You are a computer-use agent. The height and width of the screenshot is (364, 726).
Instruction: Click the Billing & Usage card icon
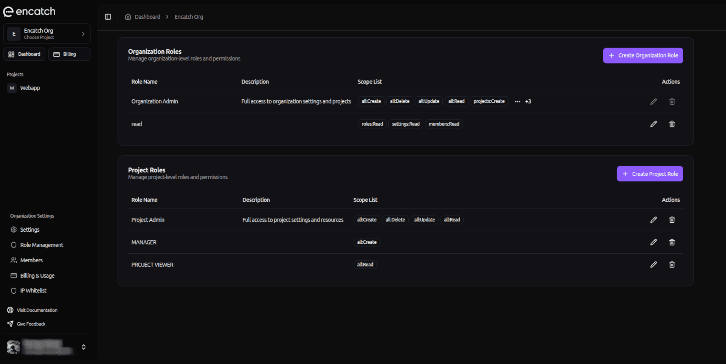(13, 276)
